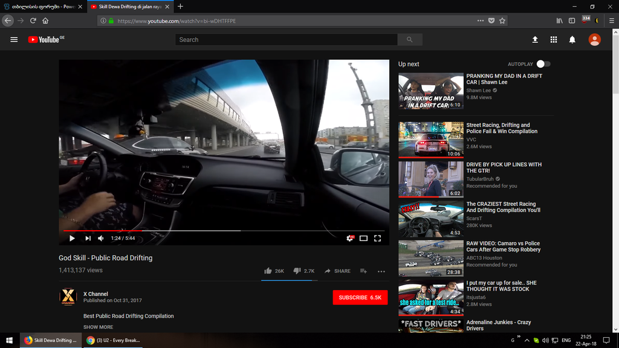Switch to theater mode
This screenshot has height=348, width=619.
point(363,238)
